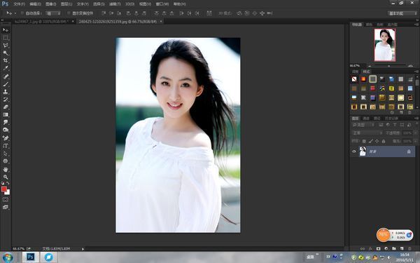420x263 pixels.
Task: Select the Polygonal Lasso tool
Action: pos(6,46)
